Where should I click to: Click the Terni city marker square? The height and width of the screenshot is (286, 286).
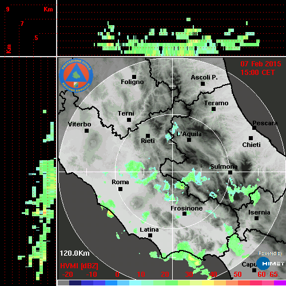click(x=129, y=120)
